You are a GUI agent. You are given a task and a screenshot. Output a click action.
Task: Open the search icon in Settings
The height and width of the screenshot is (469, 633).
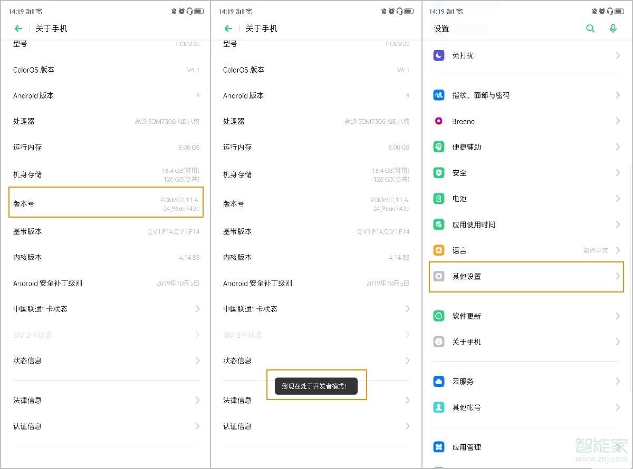pyautogui.click(x=590, y=28)
